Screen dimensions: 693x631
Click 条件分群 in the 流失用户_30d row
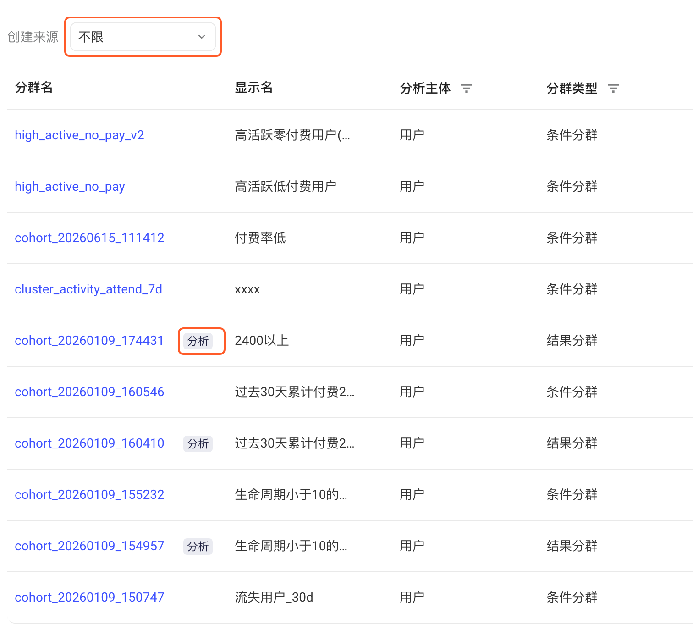pos(572,598)
